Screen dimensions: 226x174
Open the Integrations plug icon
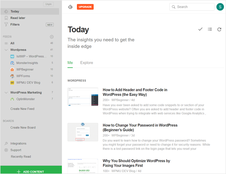click(x=6, y=143)
